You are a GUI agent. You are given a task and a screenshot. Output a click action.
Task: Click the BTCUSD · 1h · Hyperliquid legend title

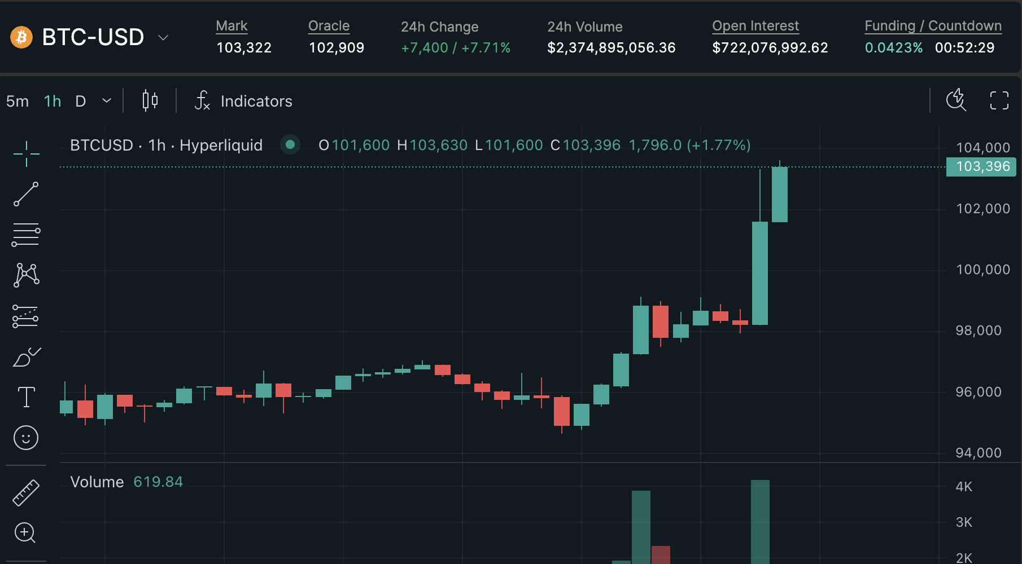(x=167, y=146)
